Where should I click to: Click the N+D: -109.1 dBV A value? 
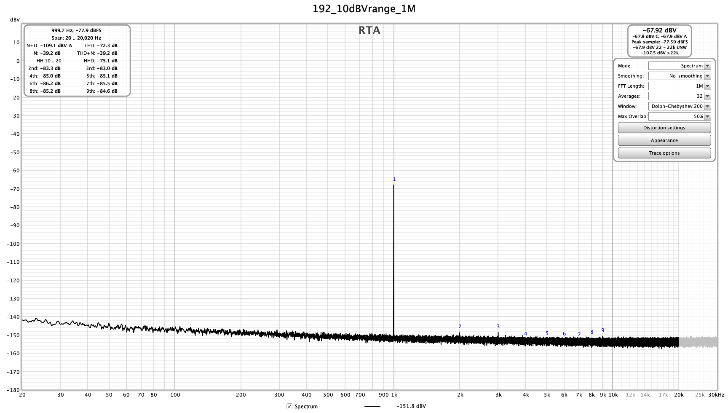tap(49, 46)
